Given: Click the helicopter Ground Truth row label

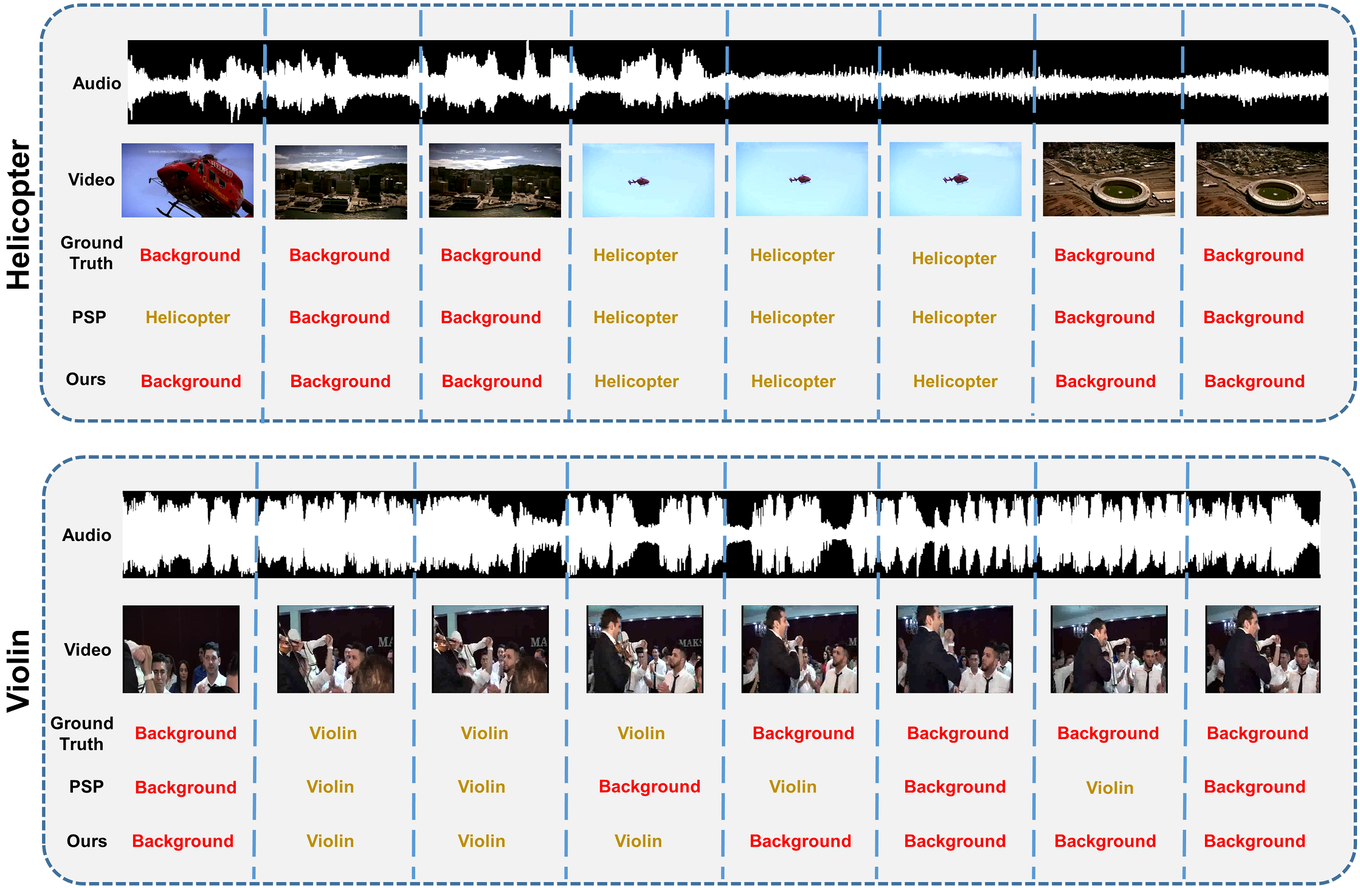Looking at the screenshot, I should pos(91,253).
